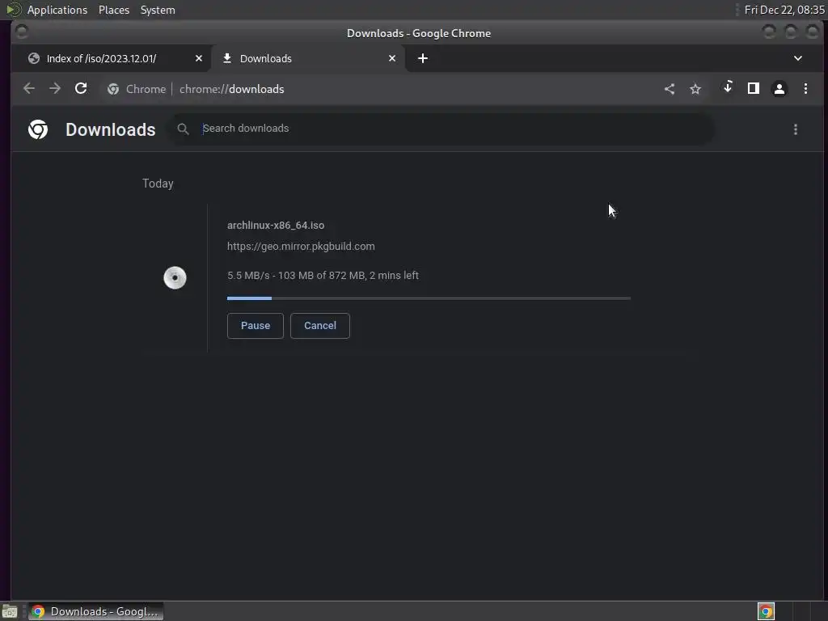This screenshot has width=828, height=621.
Task: Open the Applications menu
Action: [x=57, y=10]
